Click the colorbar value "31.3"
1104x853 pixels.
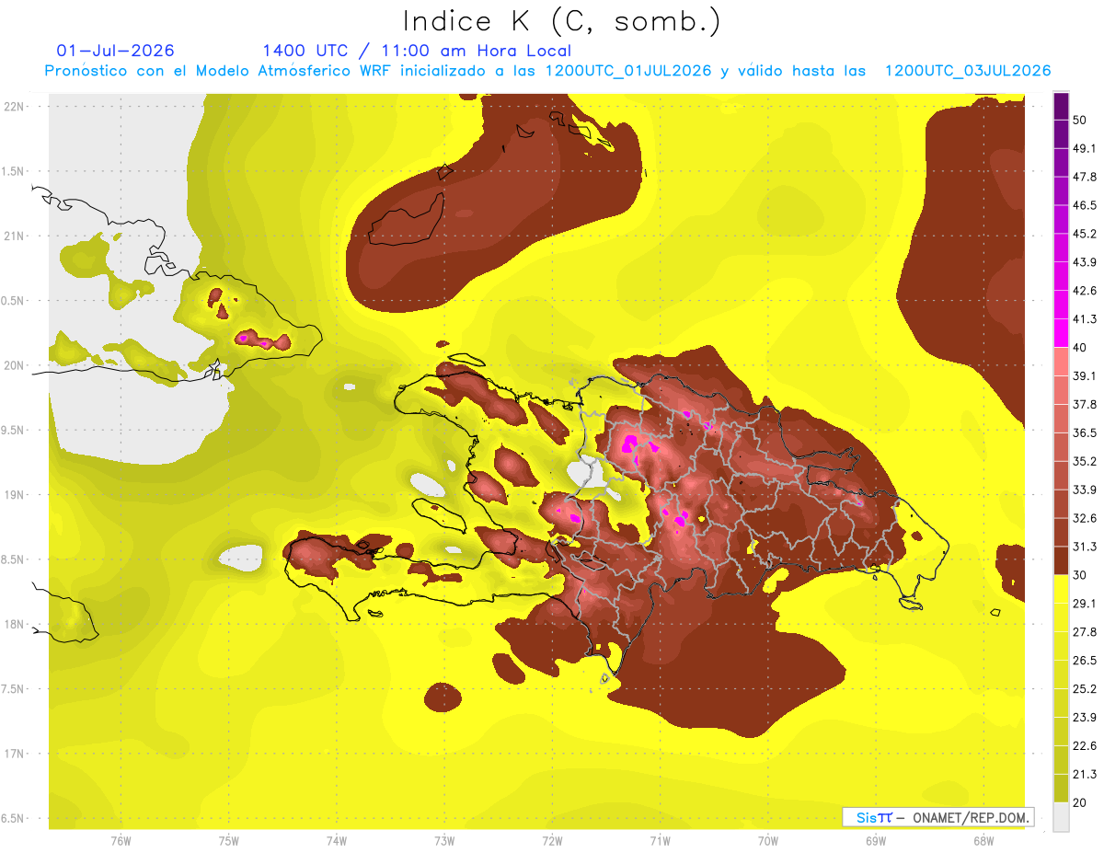[x=1085, y=547]
